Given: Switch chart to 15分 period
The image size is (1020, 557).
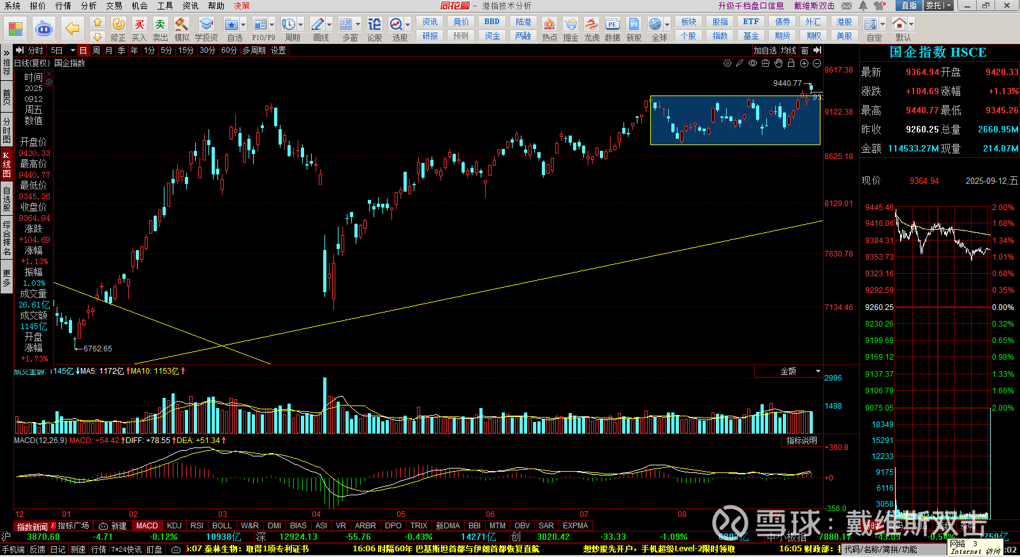Looking at the screenshot, I should point(186,50).
